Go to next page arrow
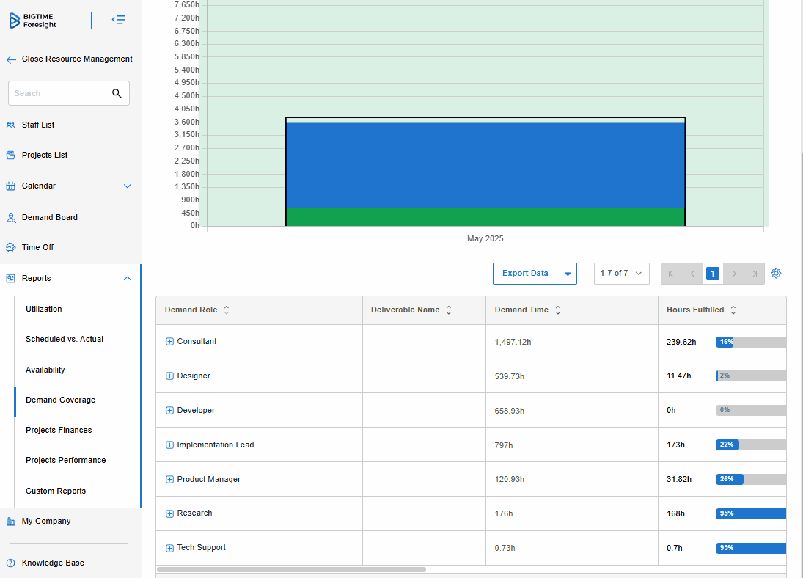803x578 pixels. coord(734,274)
